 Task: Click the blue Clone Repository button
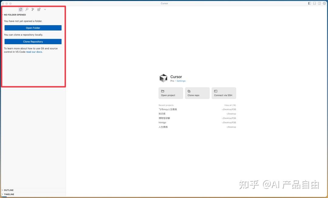[33, 42]
